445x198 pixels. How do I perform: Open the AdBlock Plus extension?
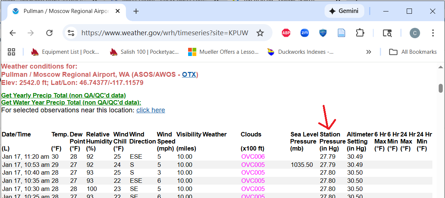pos(286,33)
